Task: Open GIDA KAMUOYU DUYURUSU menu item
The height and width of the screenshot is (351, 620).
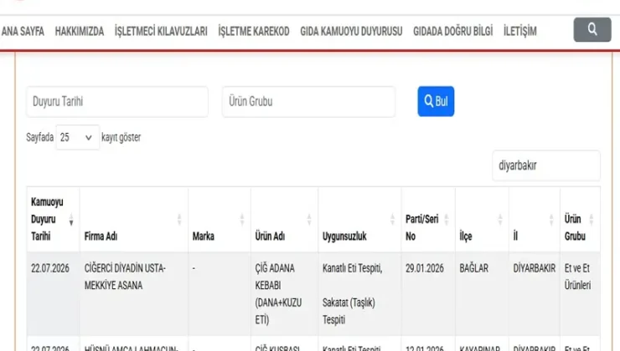Action: point(351,31)
